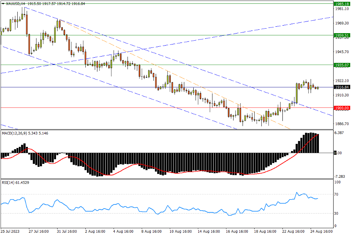This screenshot has height=235, width=352.
Task: Select the 1959.51 price level label
Action: pos(341,35)
